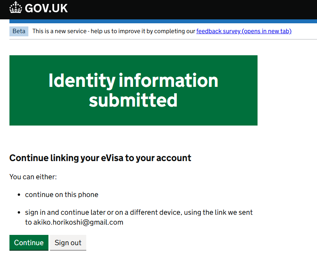Click the green Continue button
This screenshot has height=272, width=317.
point(29,243)
